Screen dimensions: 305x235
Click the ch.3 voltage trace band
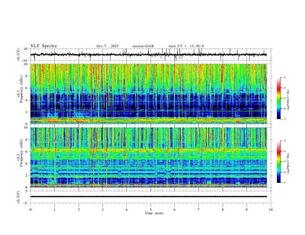(x=148, y=197)
